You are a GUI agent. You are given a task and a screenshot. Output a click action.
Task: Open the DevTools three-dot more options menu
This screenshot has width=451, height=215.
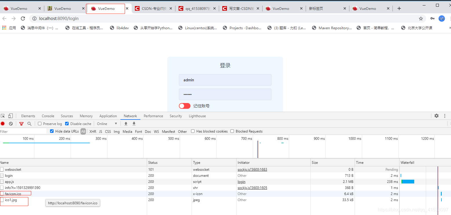[x=445, y=116]
